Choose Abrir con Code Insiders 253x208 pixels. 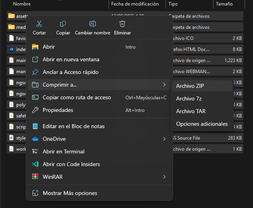pyautogui.click(x=71, y=164)
